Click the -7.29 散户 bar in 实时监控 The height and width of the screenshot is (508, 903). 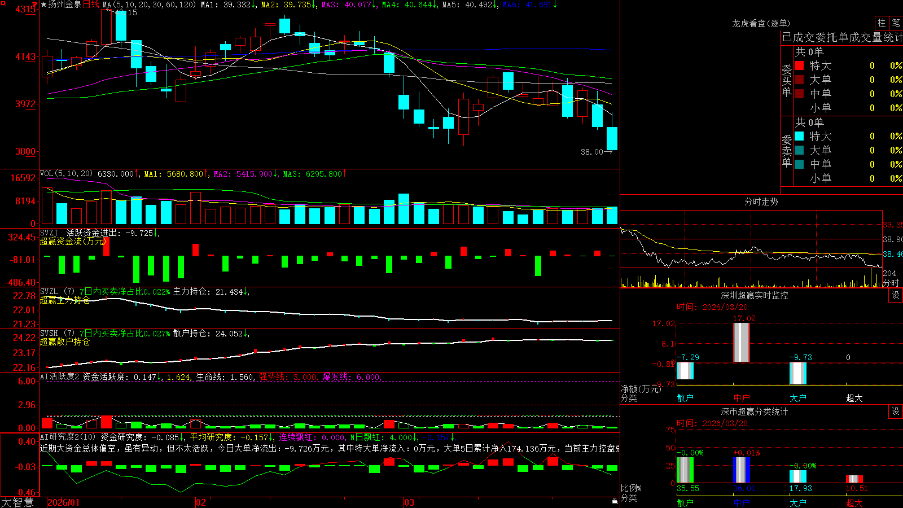(x=685, y=371)
